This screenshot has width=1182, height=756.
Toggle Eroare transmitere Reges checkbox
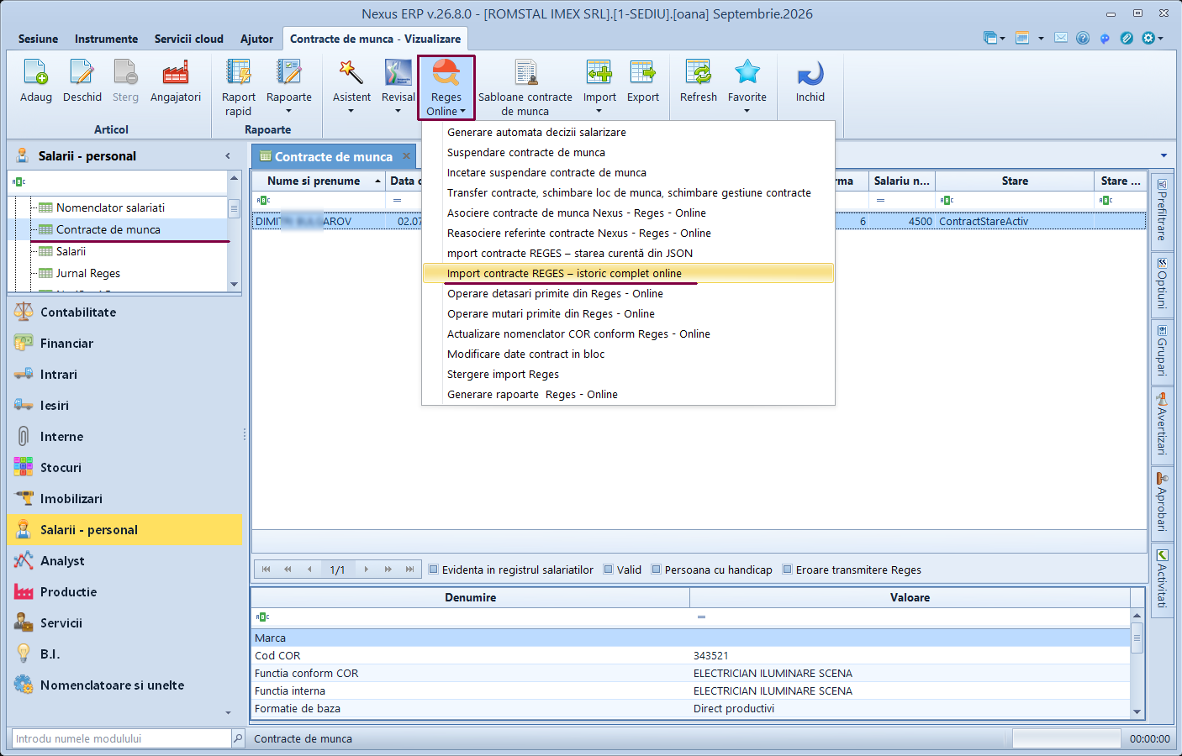(788, 570)
